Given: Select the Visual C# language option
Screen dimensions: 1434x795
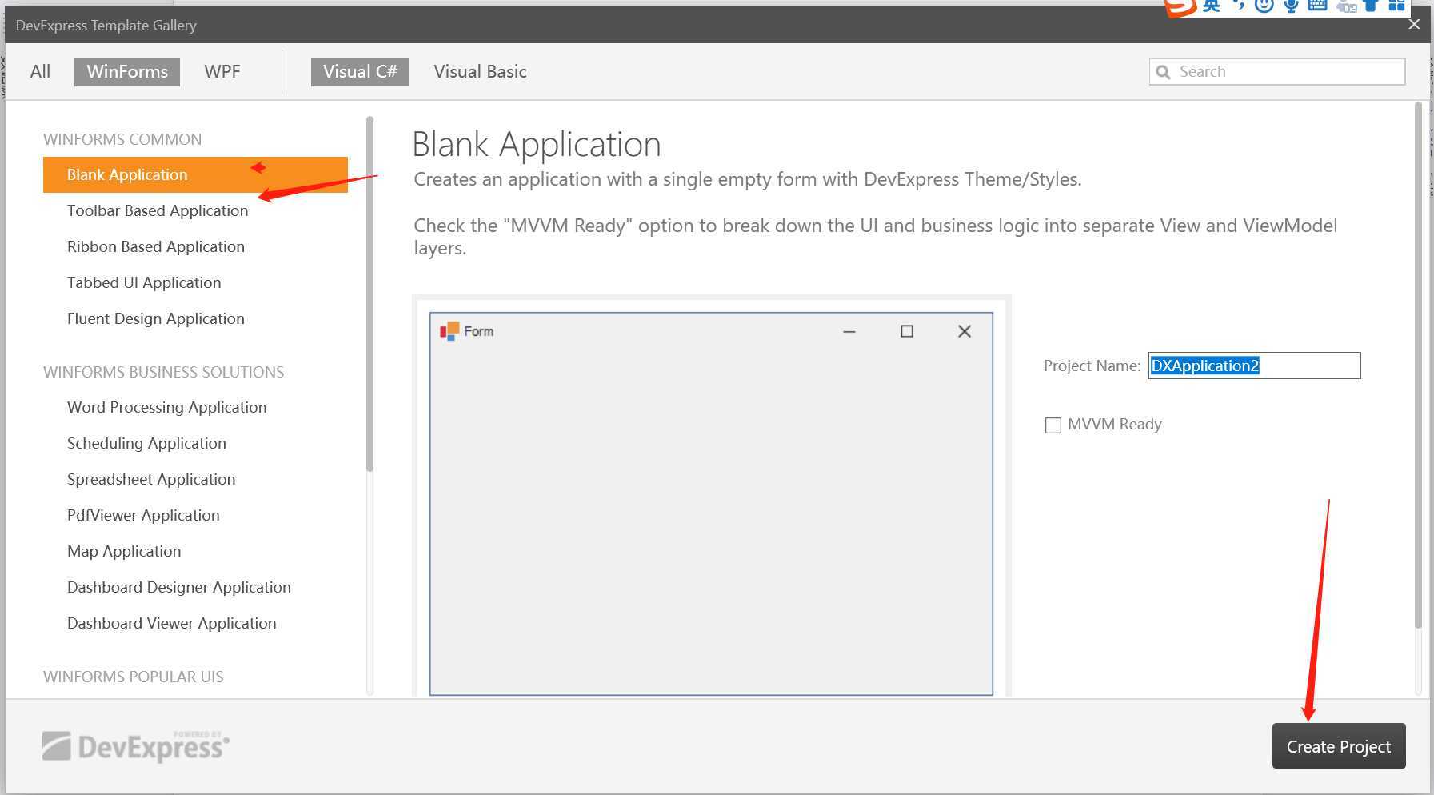Looking at the screenshot, I should (360, 71).
